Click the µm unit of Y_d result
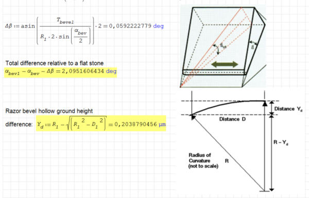The width and height of the screenshot is (309, 198). pos(162,124)
